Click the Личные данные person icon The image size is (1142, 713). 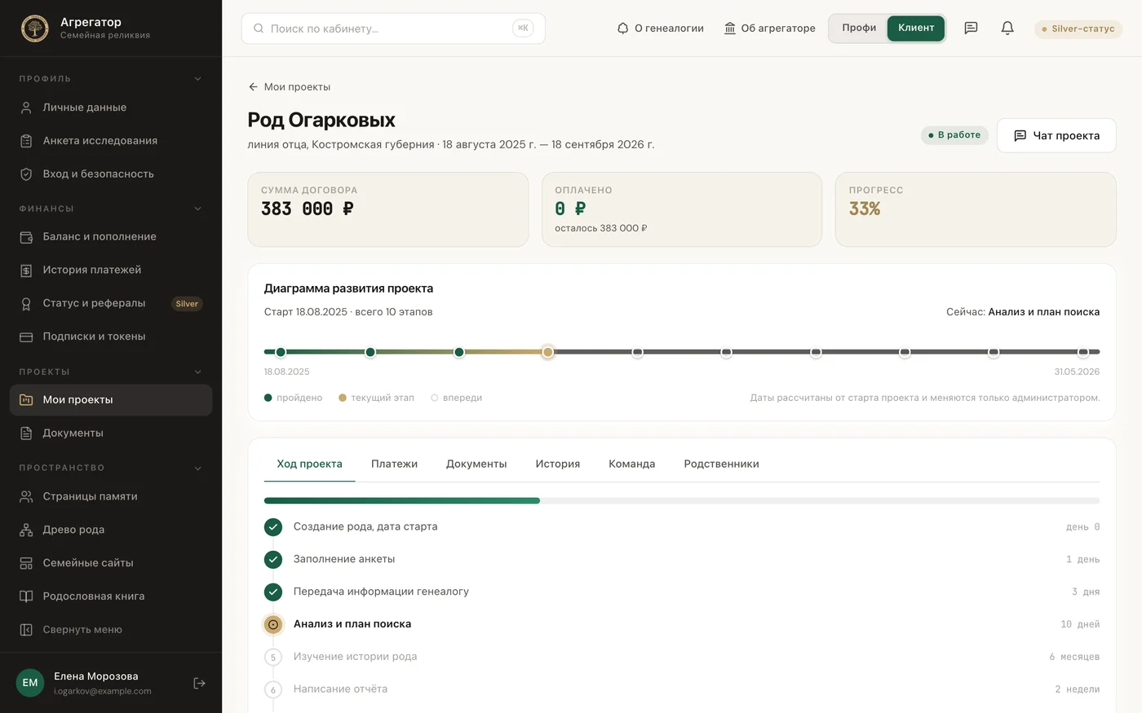coord(26,108)
